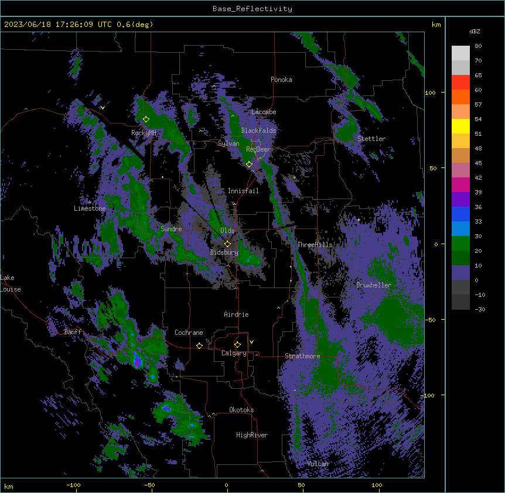Click the yellow V marker northwest of RockyMH

103,108
